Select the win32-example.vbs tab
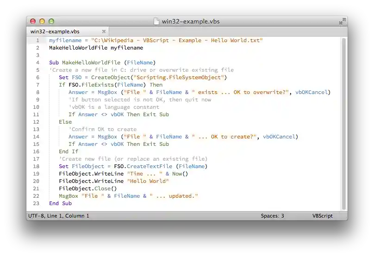Screen dimensions: 374x257 click(x=55, y=31)
